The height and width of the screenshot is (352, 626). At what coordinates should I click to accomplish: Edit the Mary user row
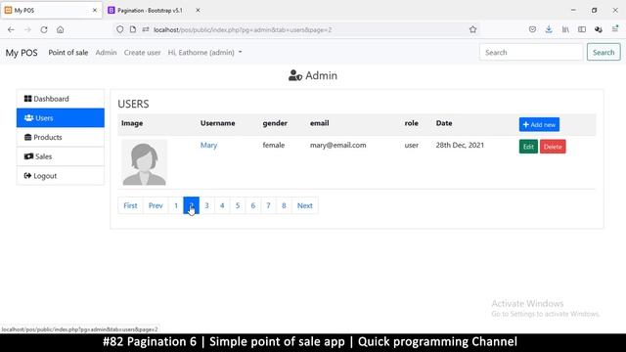click(528, 147)
